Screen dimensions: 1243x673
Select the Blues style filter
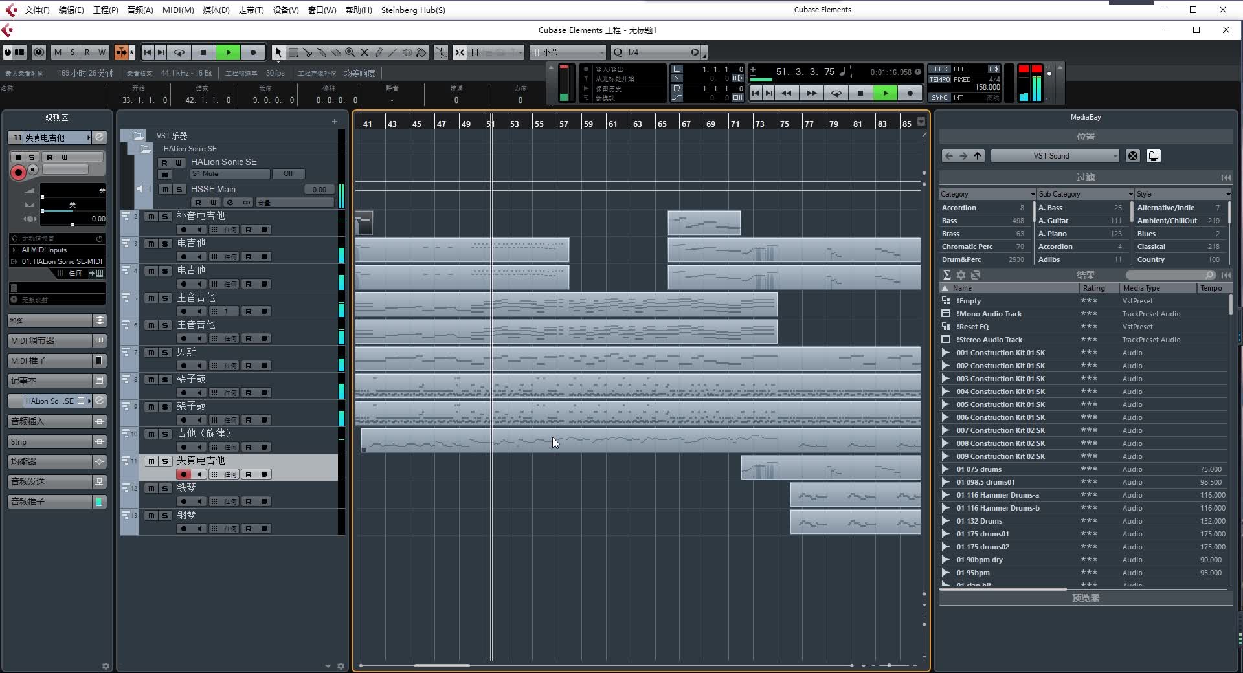click(1180, 234)
